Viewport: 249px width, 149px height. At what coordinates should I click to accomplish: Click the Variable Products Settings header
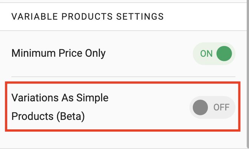pyautogui.click(x=88, y=17)
